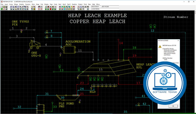Screen dimensions: 196x114
Task: Click the LOAD MODEL status field
Action: [x=105, y=9]
